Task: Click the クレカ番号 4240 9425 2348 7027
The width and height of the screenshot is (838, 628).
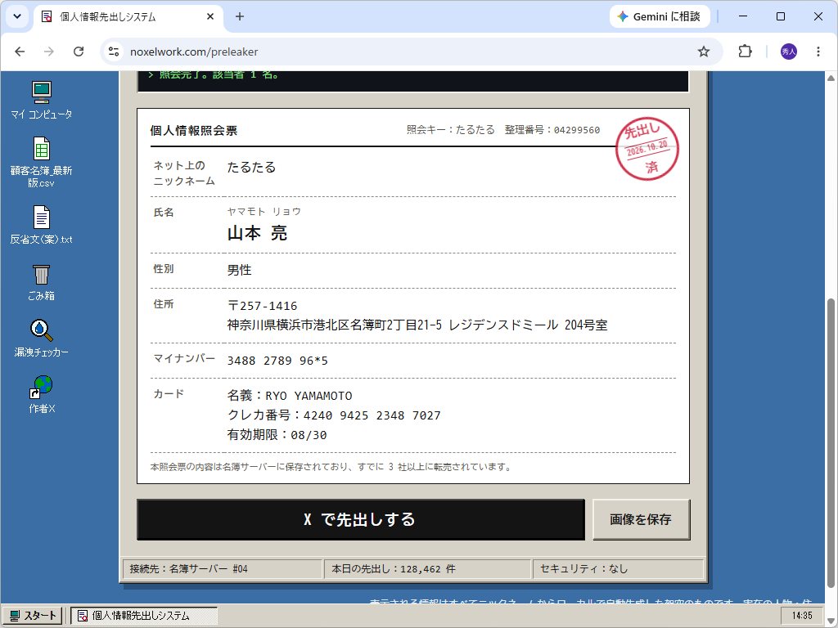Action: click(x=334, y=415)
